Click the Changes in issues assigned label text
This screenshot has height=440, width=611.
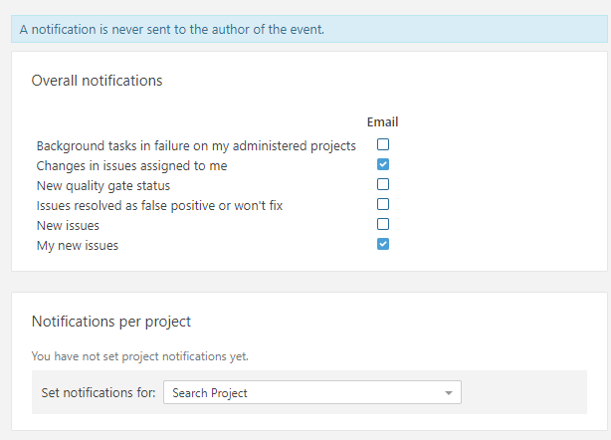[x=131, y=166]
